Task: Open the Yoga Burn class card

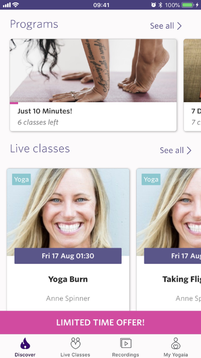Action: (68, 240)
